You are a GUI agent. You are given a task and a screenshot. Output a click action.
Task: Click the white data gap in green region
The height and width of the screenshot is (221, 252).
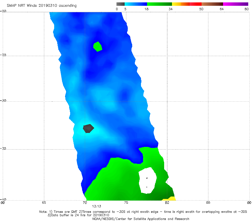147,181
